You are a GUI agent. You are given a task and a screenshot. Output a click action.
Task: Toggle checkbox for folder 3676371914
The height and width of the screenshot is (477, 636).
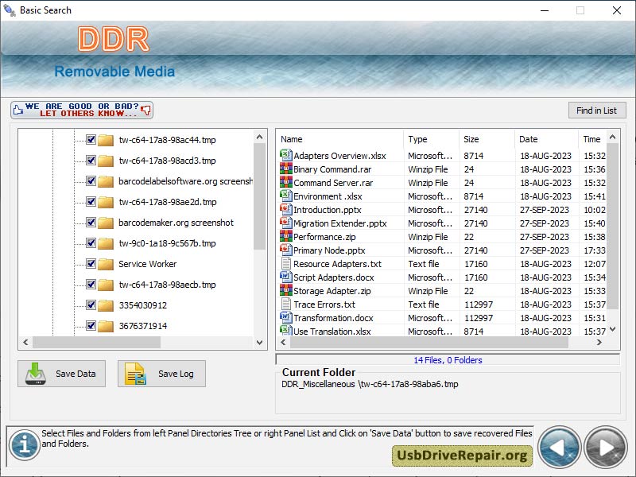(x=91, y=326)
